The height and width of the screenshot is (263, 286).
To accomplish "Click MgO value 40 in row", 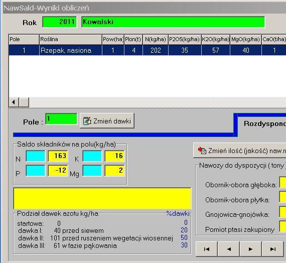I will [x=246, y=50].
